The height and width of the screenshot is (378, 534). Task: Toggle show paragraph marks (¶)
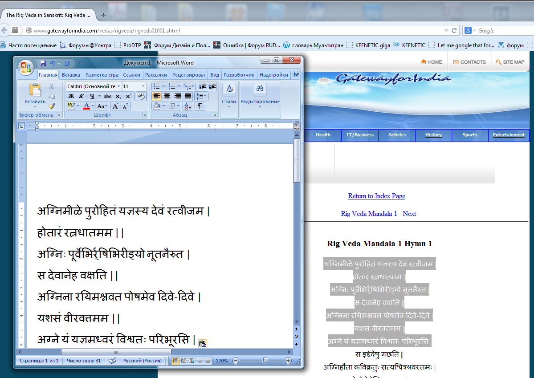pos(200,106)
